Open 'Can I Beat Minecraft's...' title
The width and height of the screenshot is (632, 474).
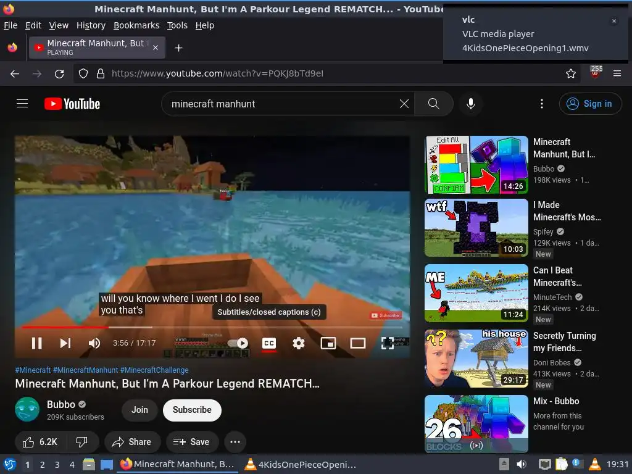coord(557,276)
